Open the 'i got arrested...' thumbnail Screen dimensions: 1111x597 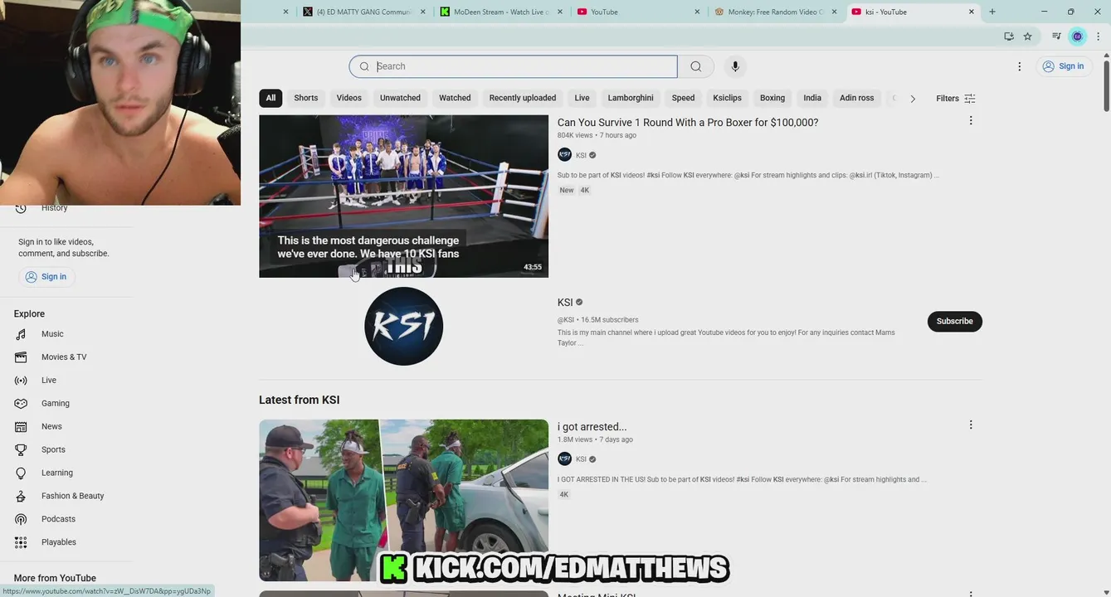(403, 500)
